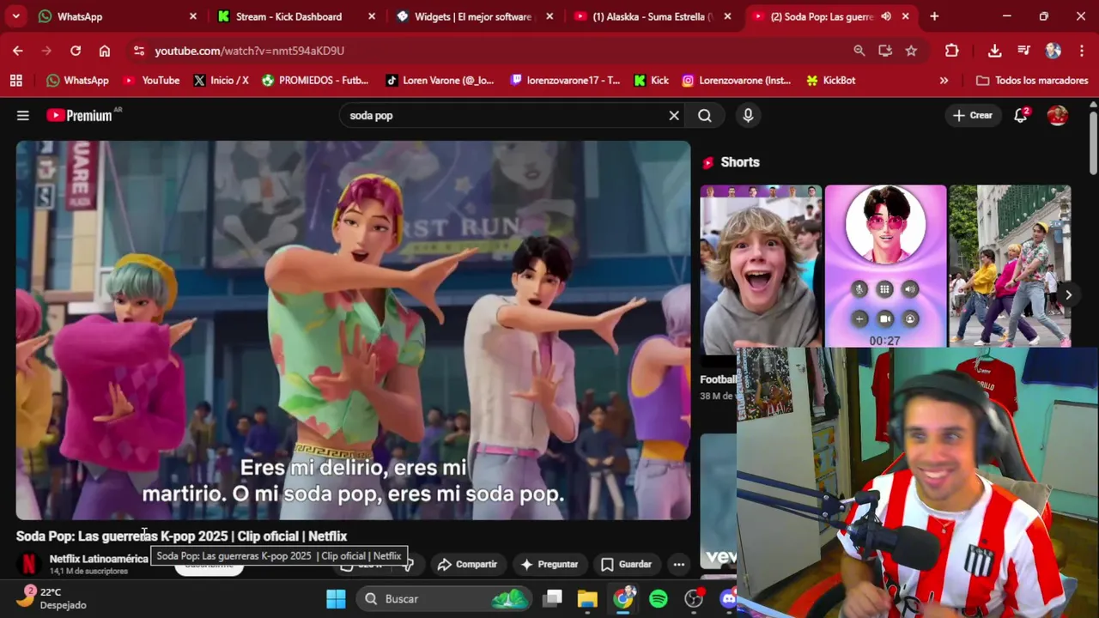Open the apps grid in bookmarks bar
The width and height of the screenshot is (1099, 618).
point(16,80)
